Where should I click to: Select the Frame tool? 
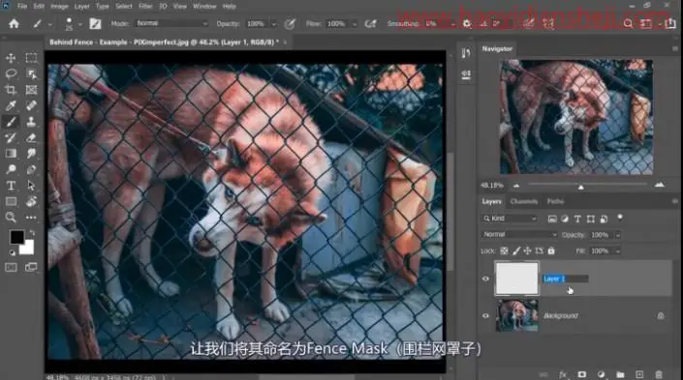pos(31,90)
